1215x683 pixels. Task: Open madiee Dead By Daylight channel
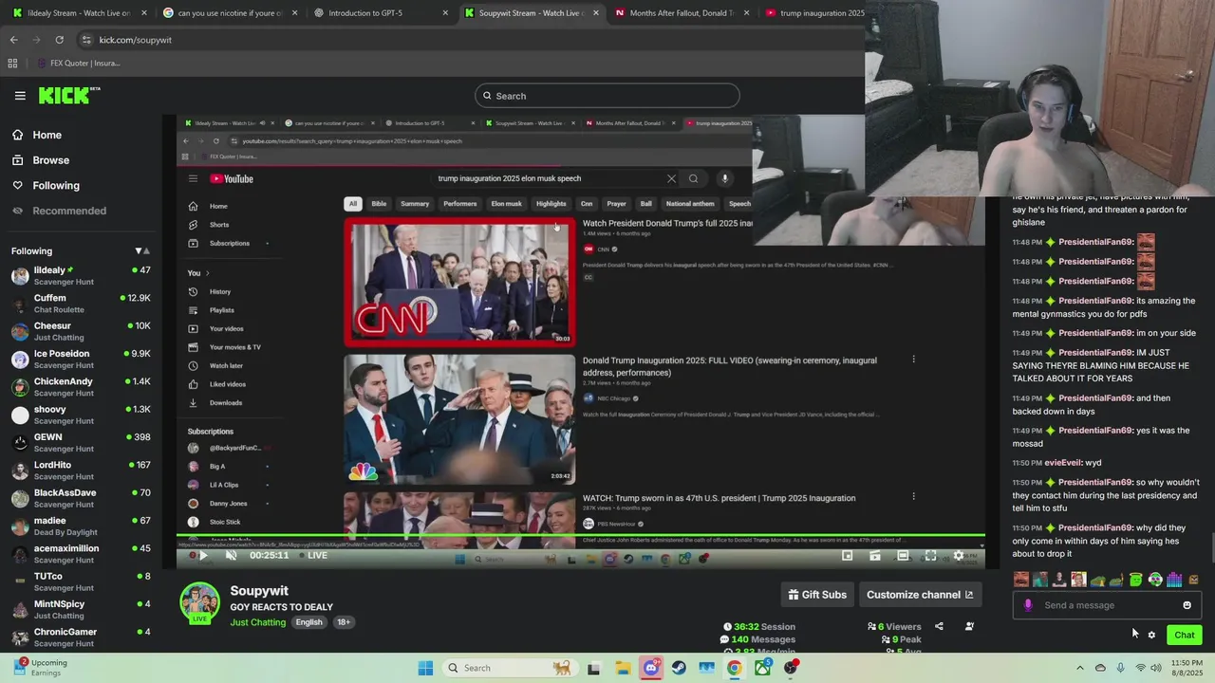point(81,526)
